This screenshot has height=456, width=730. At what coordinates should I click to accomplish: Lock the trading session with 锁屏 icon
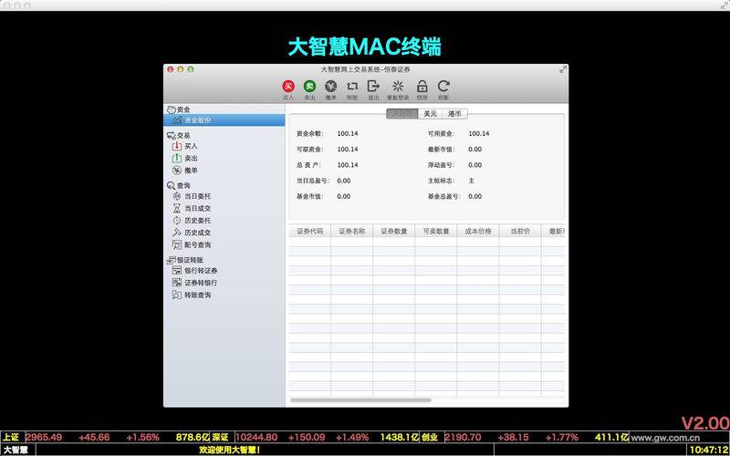[422, 86]
